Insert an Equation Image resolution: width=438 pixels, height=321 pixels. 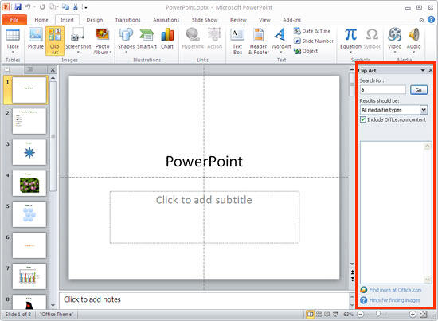(x=350, y=41)
